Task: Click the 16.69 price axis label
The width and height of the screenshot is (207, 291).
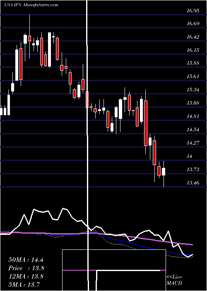Action: (x=193, y=24)
